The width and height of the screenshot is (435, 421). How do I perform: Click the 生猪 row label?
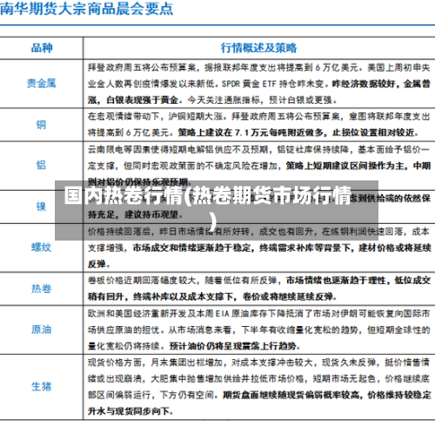pyautogui.click(x=42, y=387)
